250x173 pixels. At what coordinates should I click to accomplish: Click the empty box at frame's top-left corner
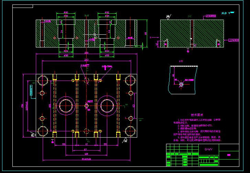click(23, 6)
